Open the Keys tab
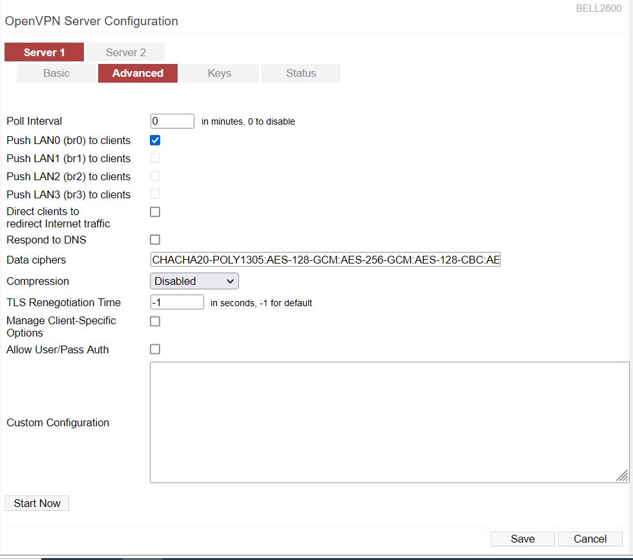Image resolution: width=633 pixels, height=560 pixels. [219, 73]
